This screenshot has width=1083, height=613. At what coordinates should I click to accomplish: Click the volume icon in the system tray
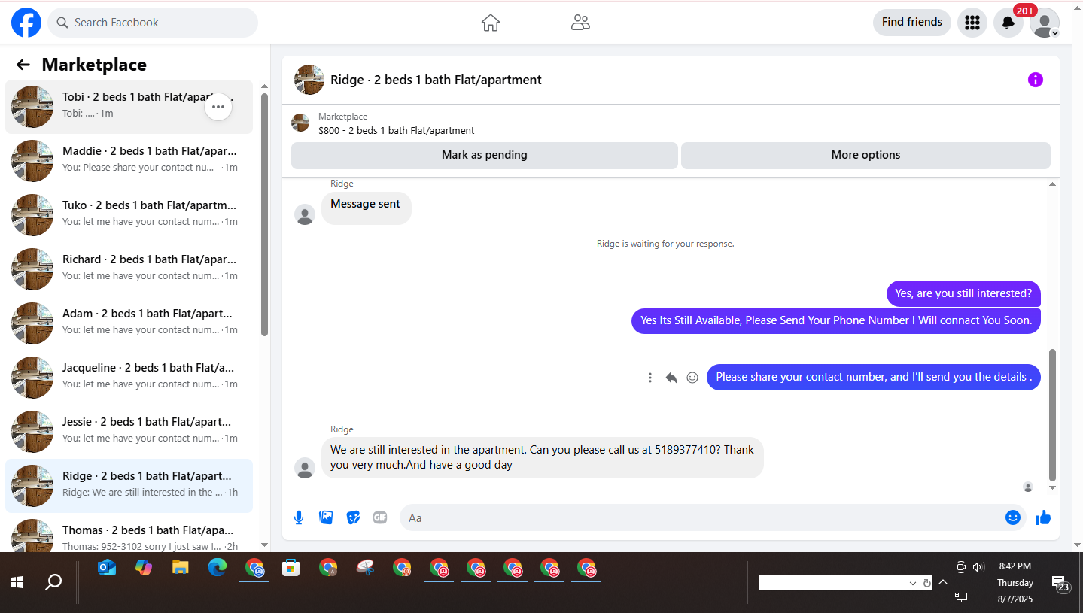click(x=978, y=567)
